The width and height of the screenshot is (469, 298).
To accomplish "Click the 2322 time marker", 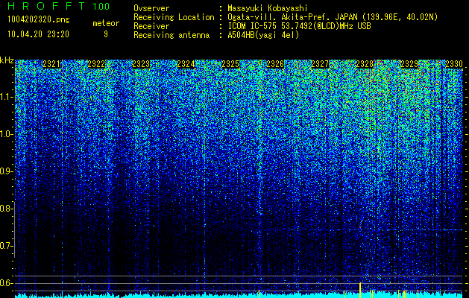I will [97, 64].
